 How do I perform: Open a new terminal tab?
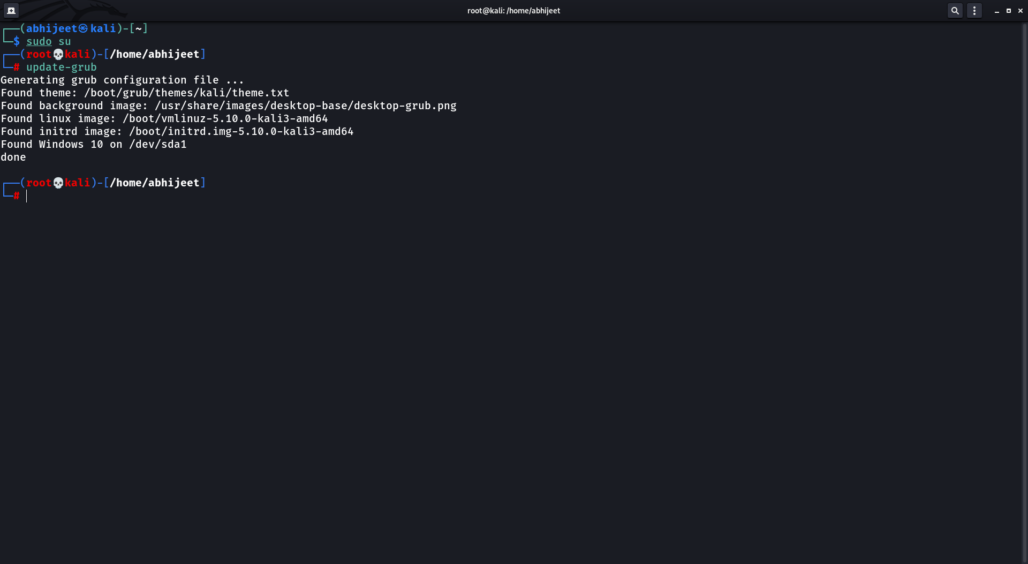pyautogui.click(x=11, y=10)
